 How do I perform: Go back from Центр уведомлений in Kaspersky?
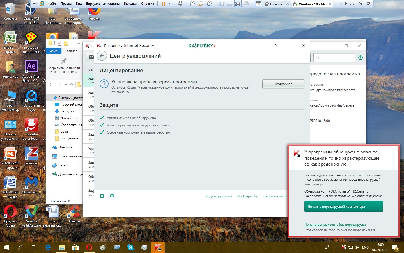coord(102,56)
